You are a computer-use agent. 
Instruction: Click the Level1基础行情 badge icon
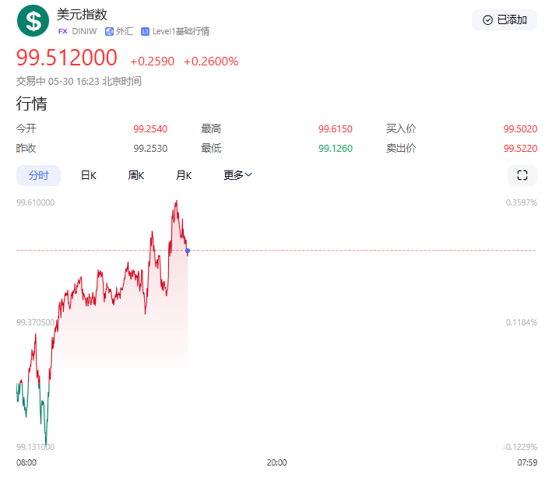coord(145,32)
